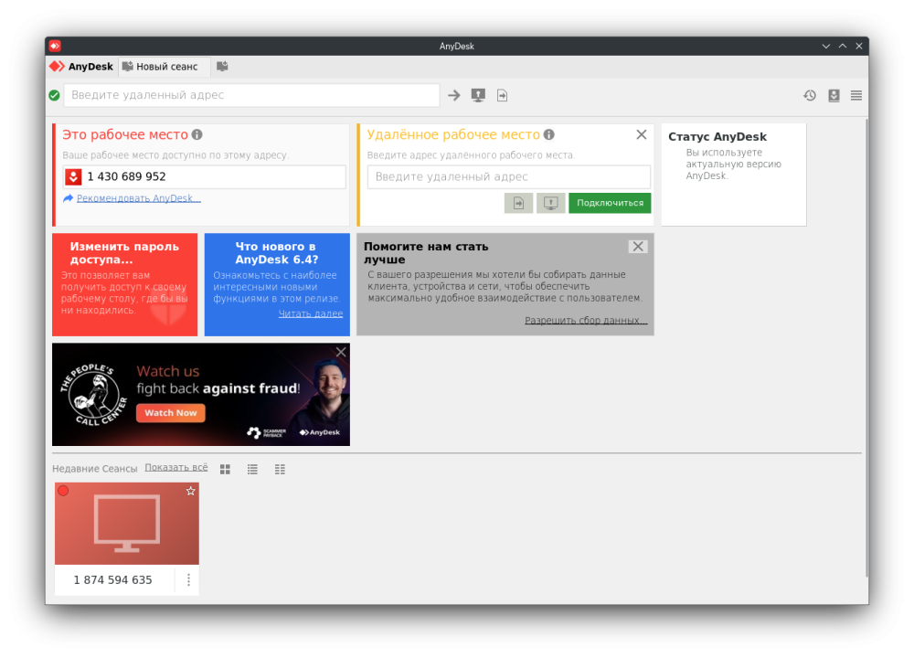Open the 'Изменить пароль доступа...' red tile
This screenshot has height=658, width=914.
click(x=124, y=284)
